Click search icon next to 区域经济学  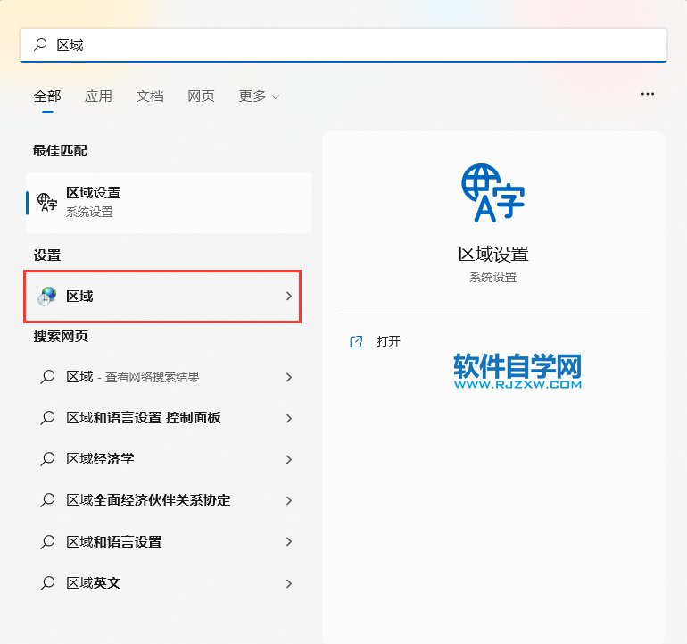tap(47, 459)
